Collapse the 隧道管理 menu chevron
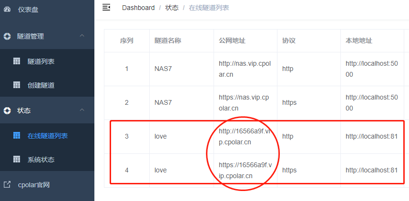 point(82,35)
